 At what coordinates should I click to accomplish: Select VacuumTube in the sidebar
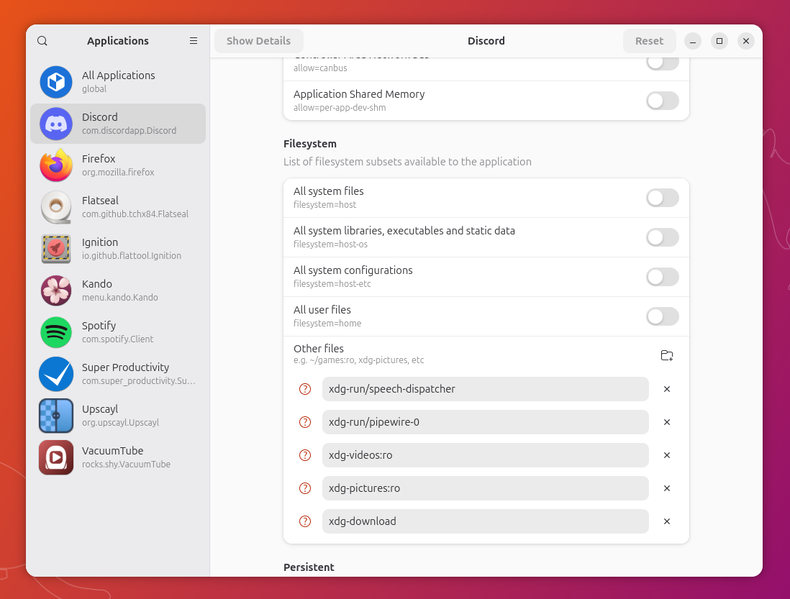[118, 457]
